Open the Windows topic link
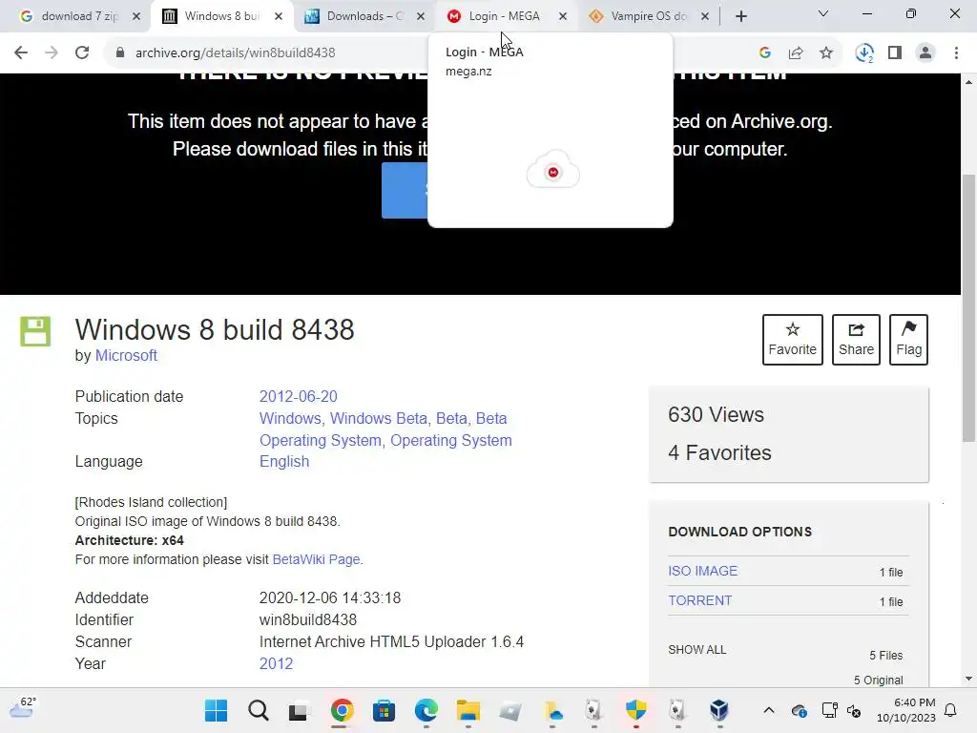 coord(290,418)
